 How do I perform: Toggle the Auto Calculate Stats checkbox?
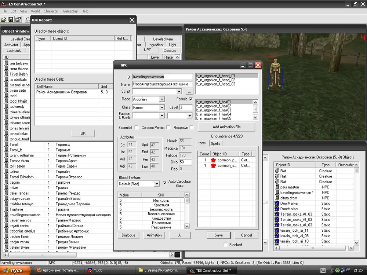165,181
